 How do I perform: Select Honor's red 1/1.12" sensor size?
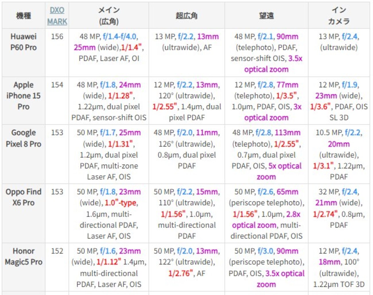click(109, 262)
